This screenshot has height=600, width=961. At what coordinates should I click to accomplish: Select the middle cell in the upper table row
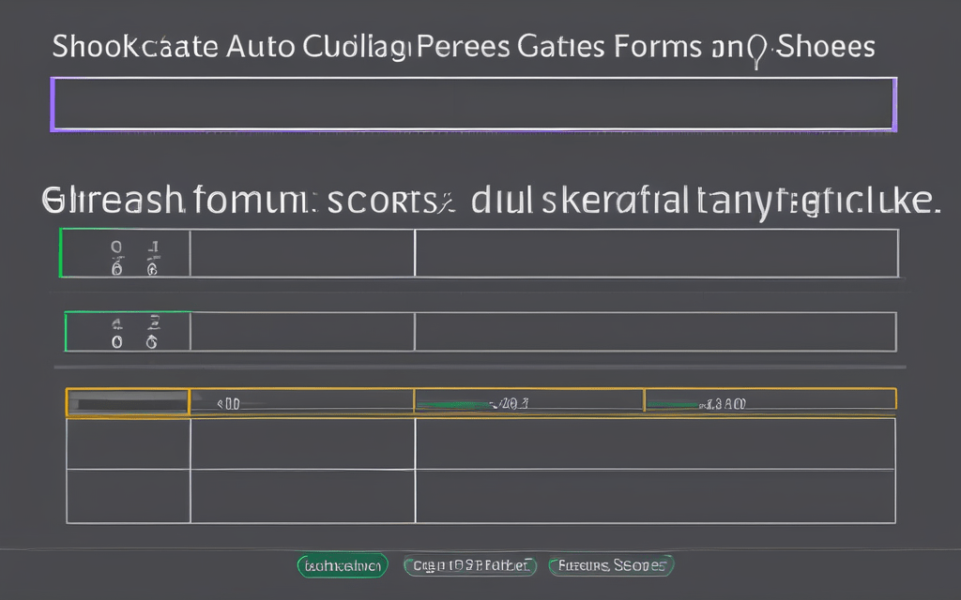[302, 443]
